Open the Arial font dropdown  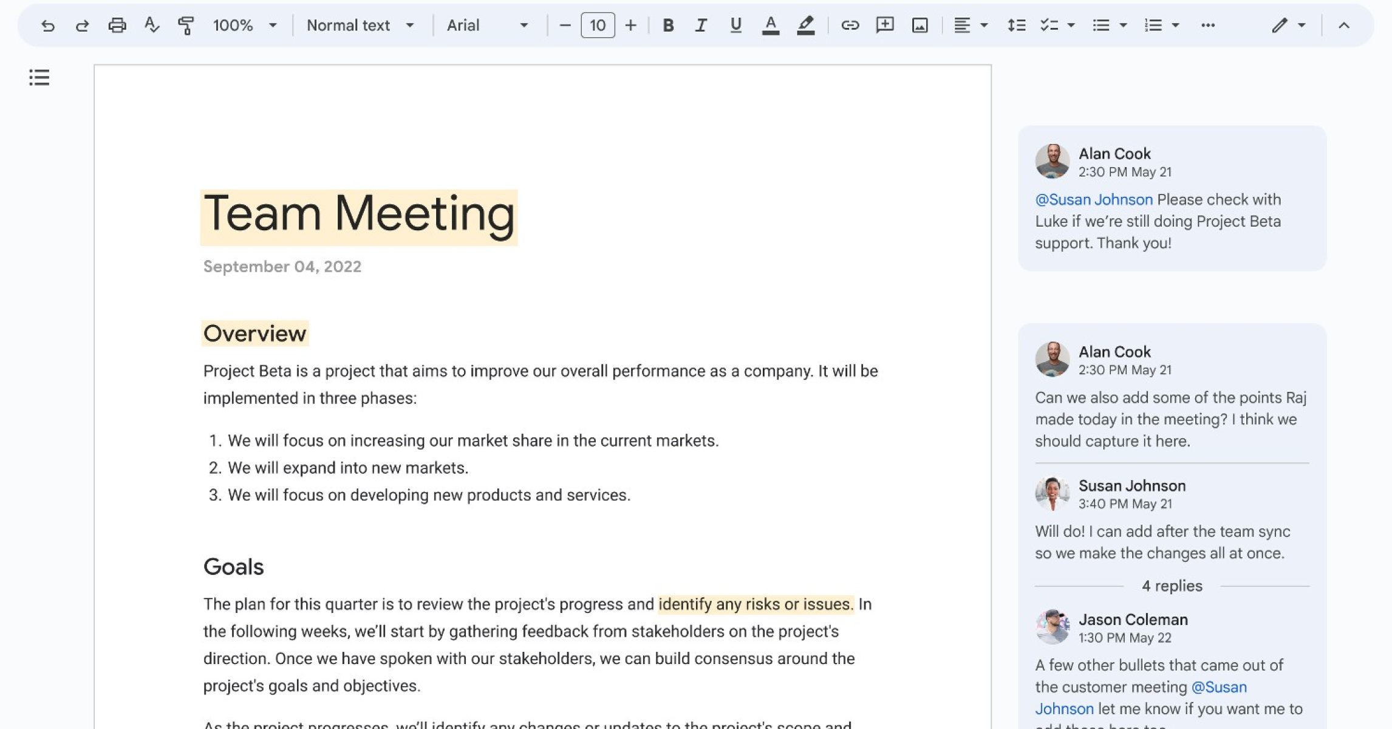point(487,26)
